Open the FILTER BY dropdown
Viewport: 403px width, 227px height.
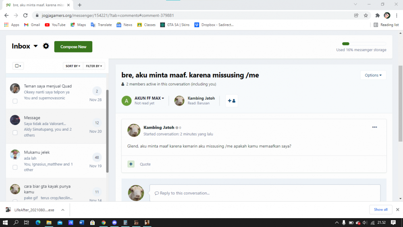click(94, 66)
